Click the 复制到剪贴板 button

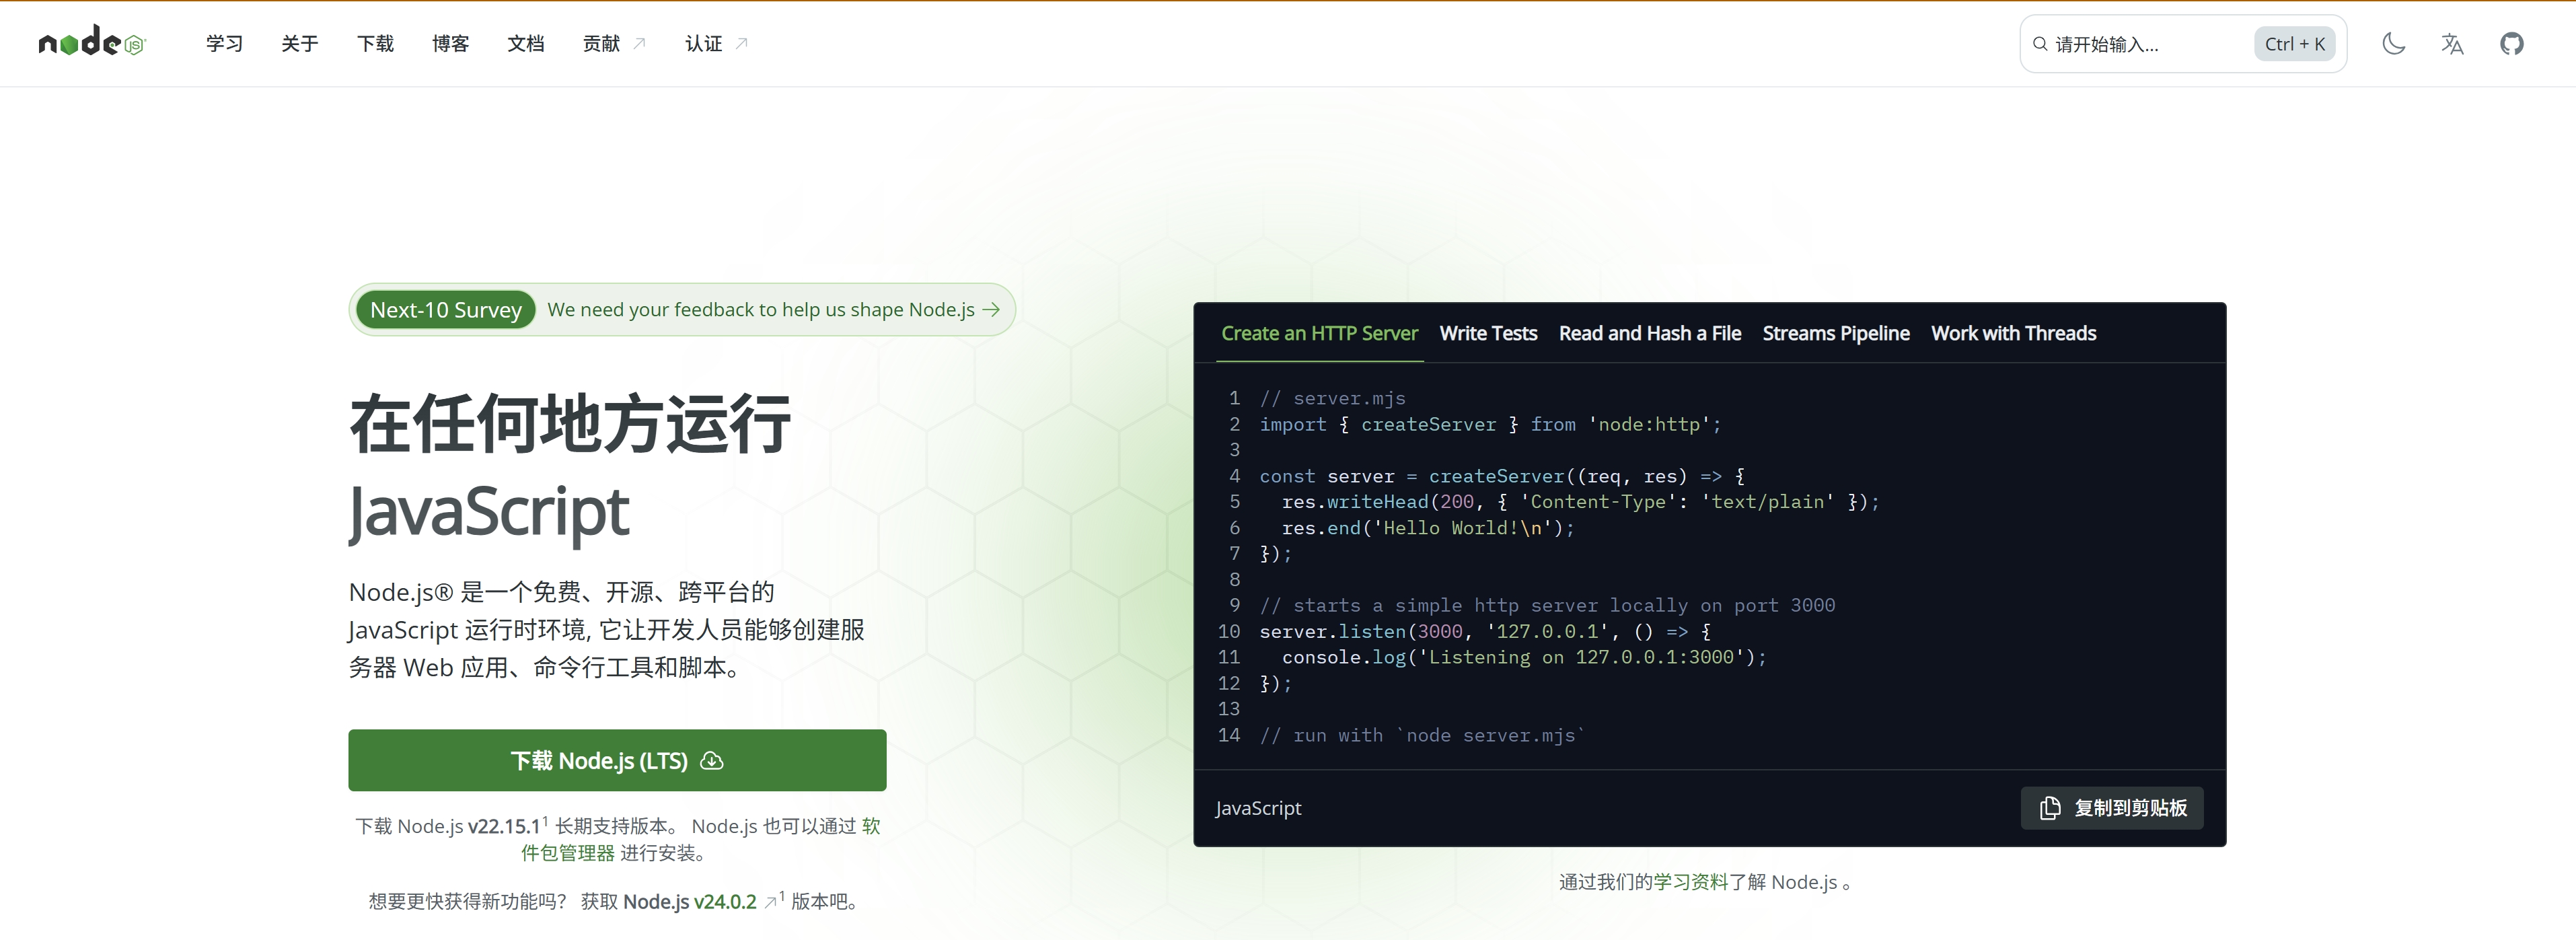pos(2112,808)
